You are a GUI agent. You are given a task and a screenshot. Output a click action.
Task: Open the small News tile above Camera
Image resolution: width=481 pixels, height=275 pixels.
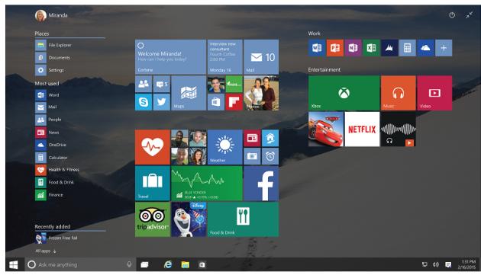tap(252, 138)
